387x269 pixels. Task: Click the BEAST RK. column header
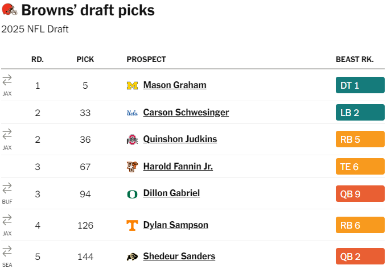(355, 59)
